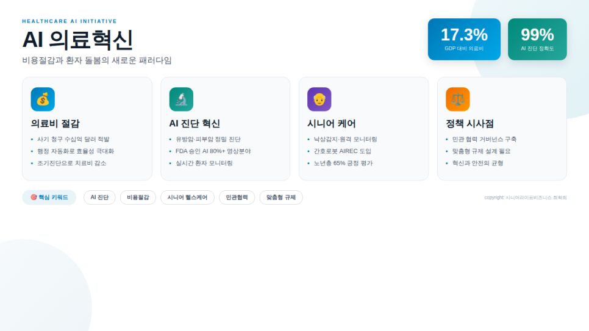589x331 pixels.
Task: Click the 시니어 헬스케어 keyword tag
Action: tap(187, 198)
